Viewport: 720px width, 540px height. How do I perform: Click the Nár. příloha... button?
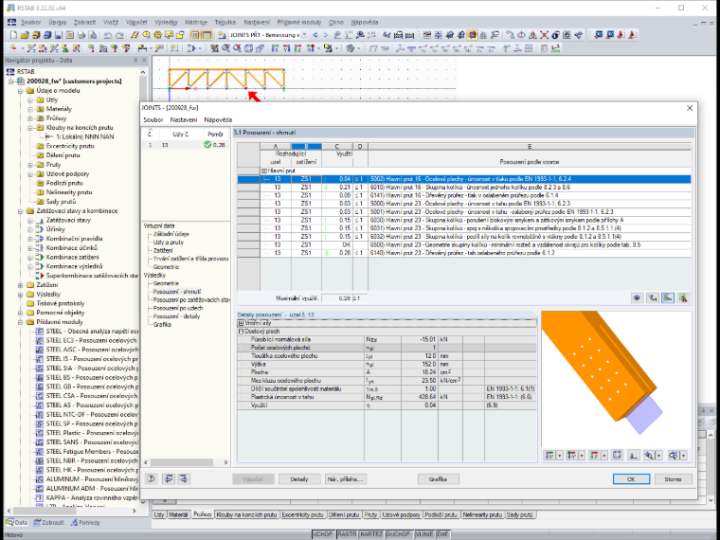pos(345,479)
